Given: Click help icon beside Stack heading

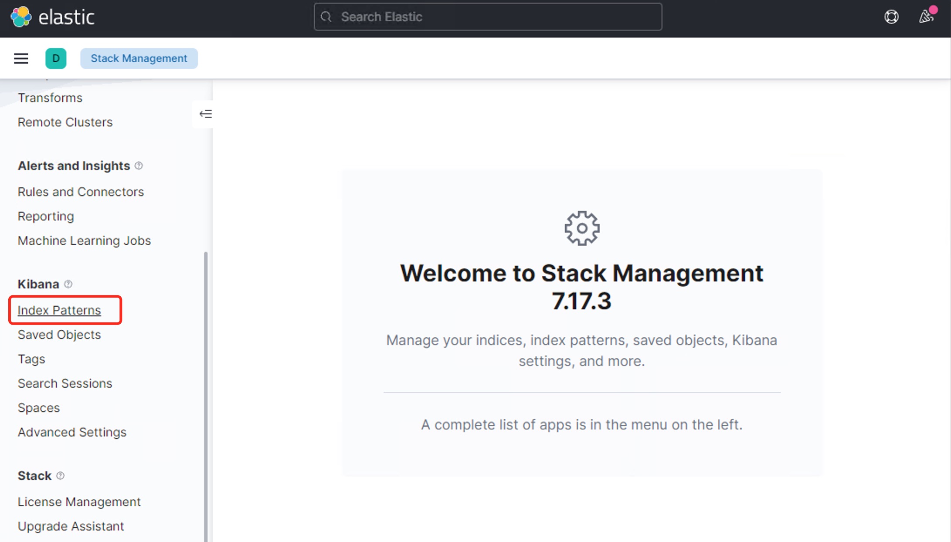Looking at the screenshot, I should (61, 476).
